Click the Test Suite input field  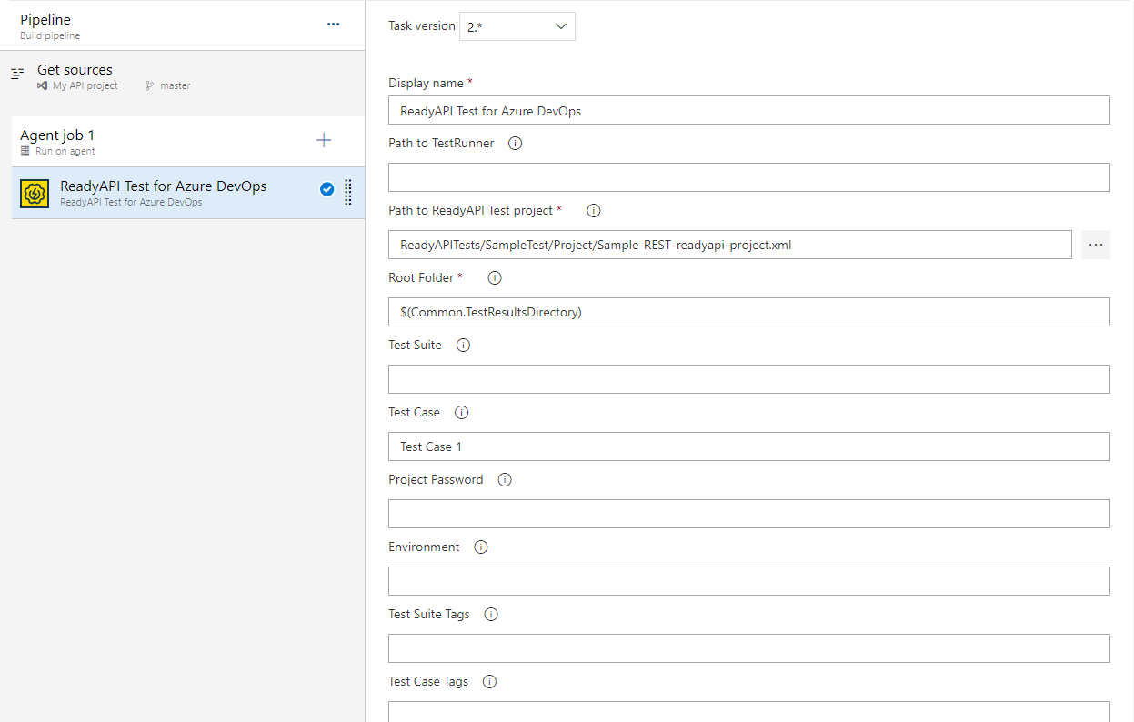tap(749, 379)
